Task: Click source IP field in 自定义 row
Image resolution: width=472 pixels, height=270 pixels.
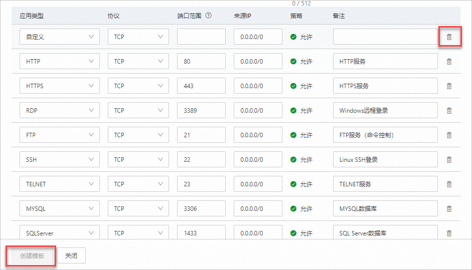Action: click(x=258, y=37)
